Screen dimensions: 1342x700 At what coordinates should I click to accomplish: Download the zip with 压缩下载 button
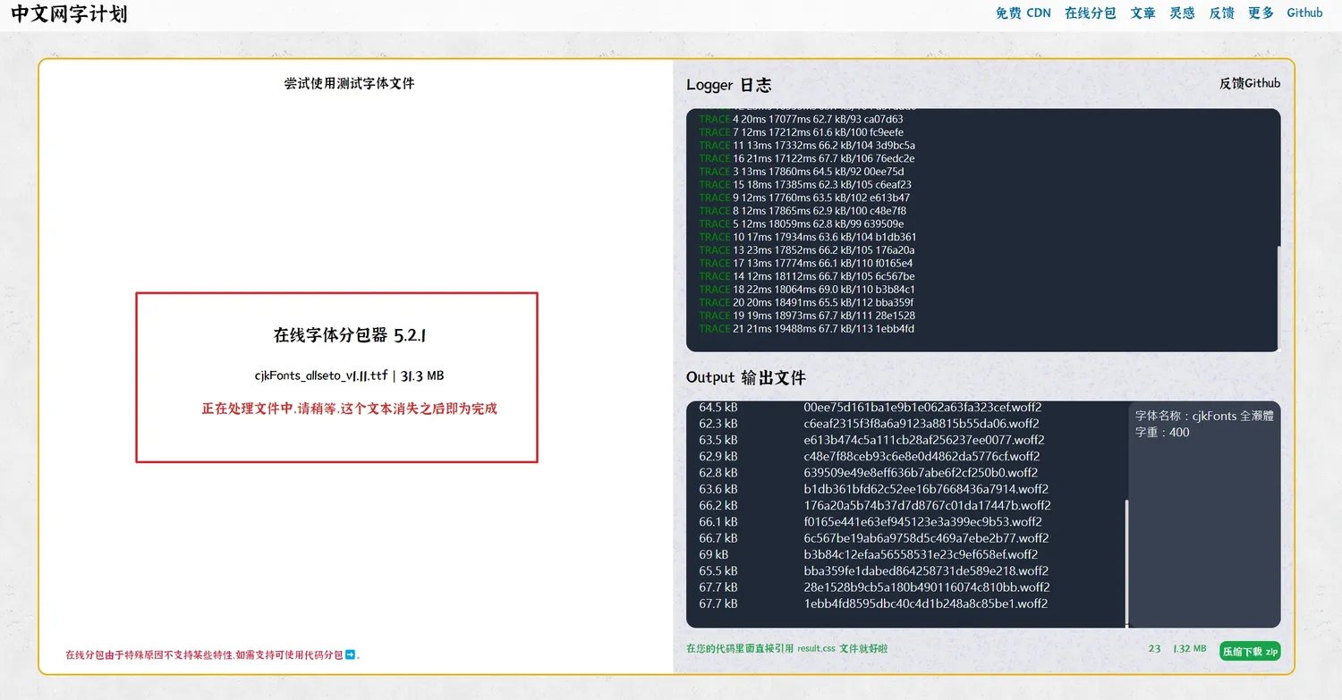(x=1250, y=651)
